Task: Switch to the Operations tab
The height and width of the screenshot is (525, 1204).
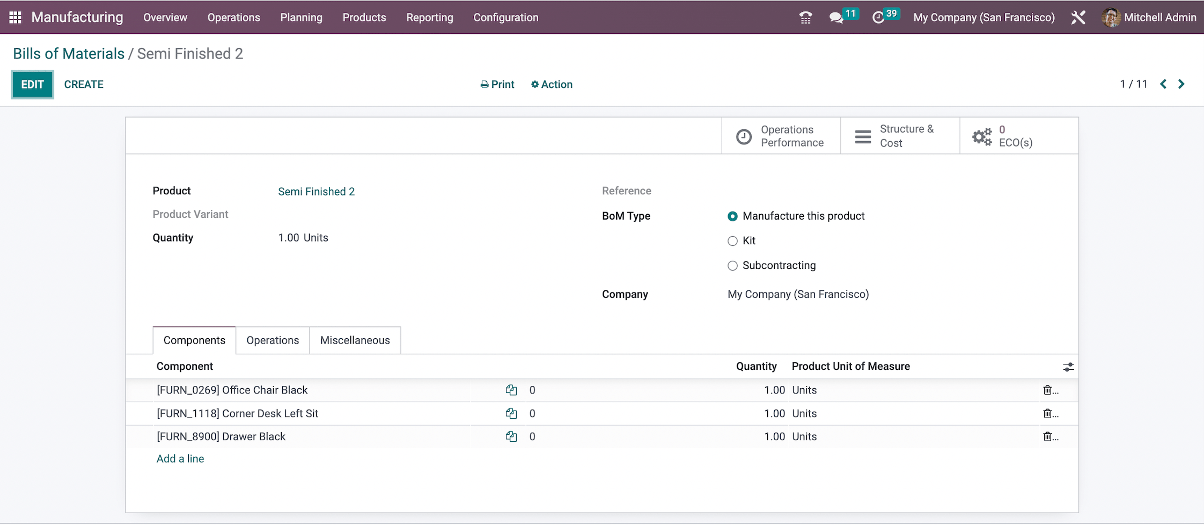Action: pyautogui.click(x=273, y=340)
